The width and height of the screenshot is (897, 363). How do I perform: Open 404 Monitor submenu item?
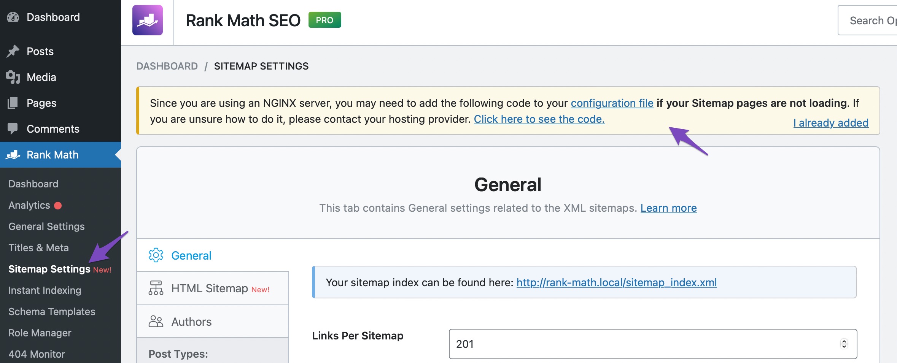37,354
